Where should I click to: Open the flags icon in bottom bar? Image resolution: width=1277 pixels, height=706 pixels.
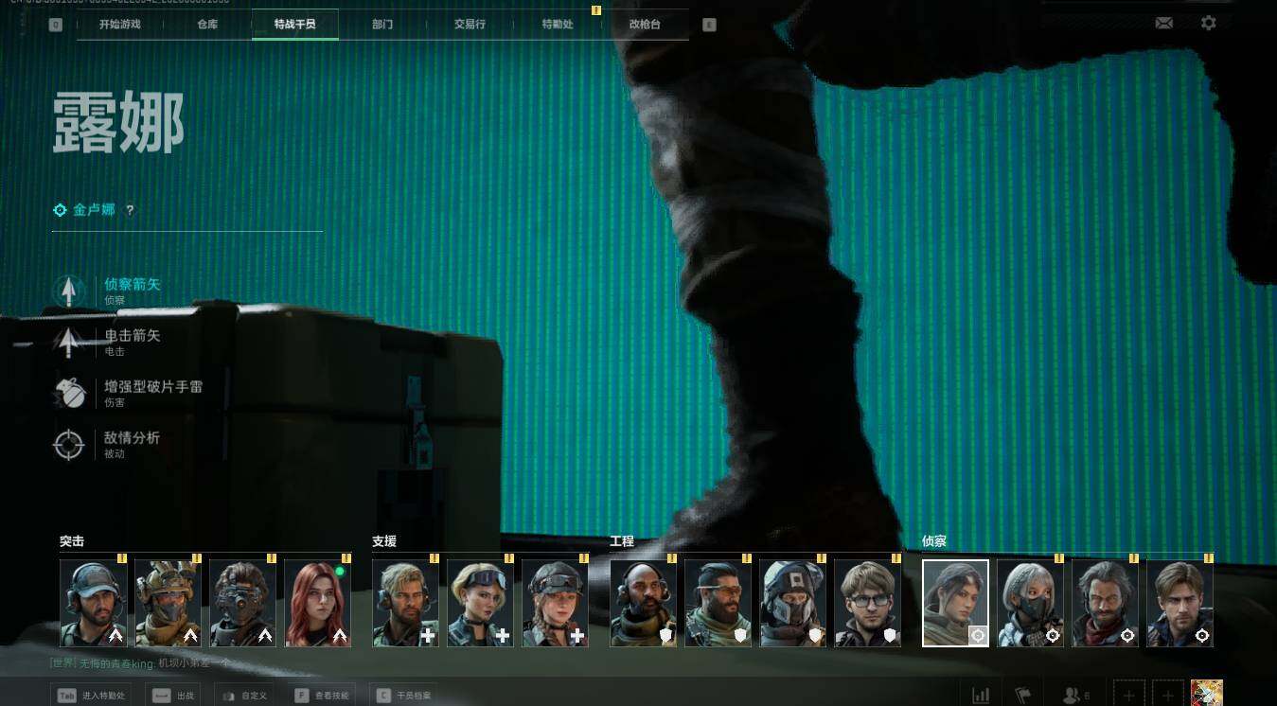[x=1022, y=695]
